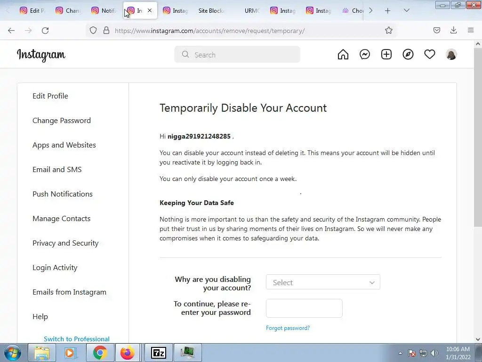This screenshot has height=362, width=482.
Task: Switch to Cho browser tab
Action: point(353,11)
